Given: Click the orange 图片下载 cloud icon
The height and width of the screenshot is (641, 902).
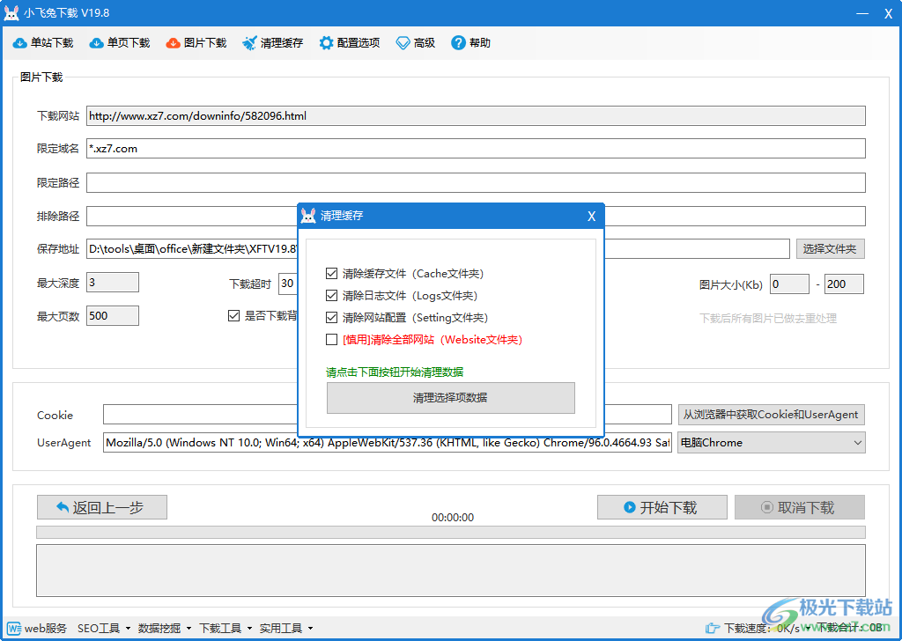Looking at the screenshot, I should point(173,43).
